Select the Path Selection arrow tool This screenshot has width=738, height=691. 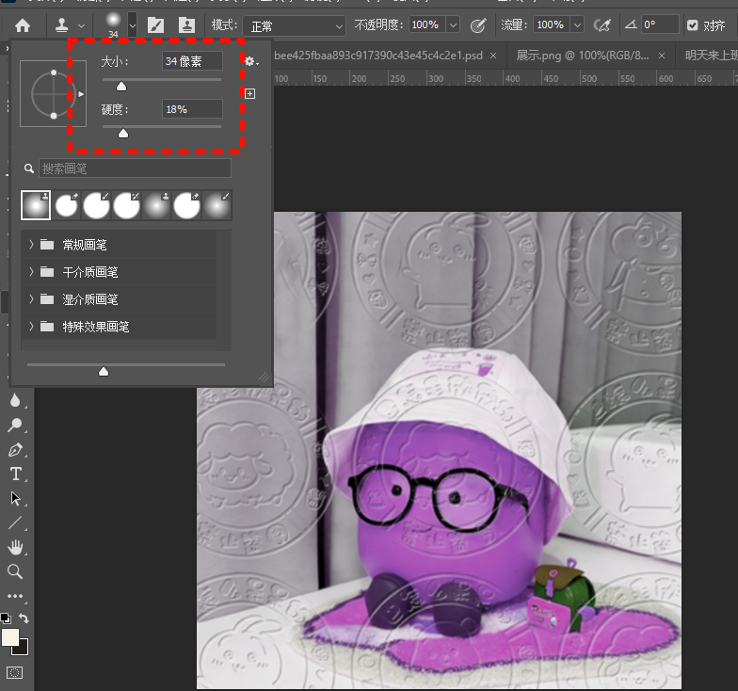15,498
